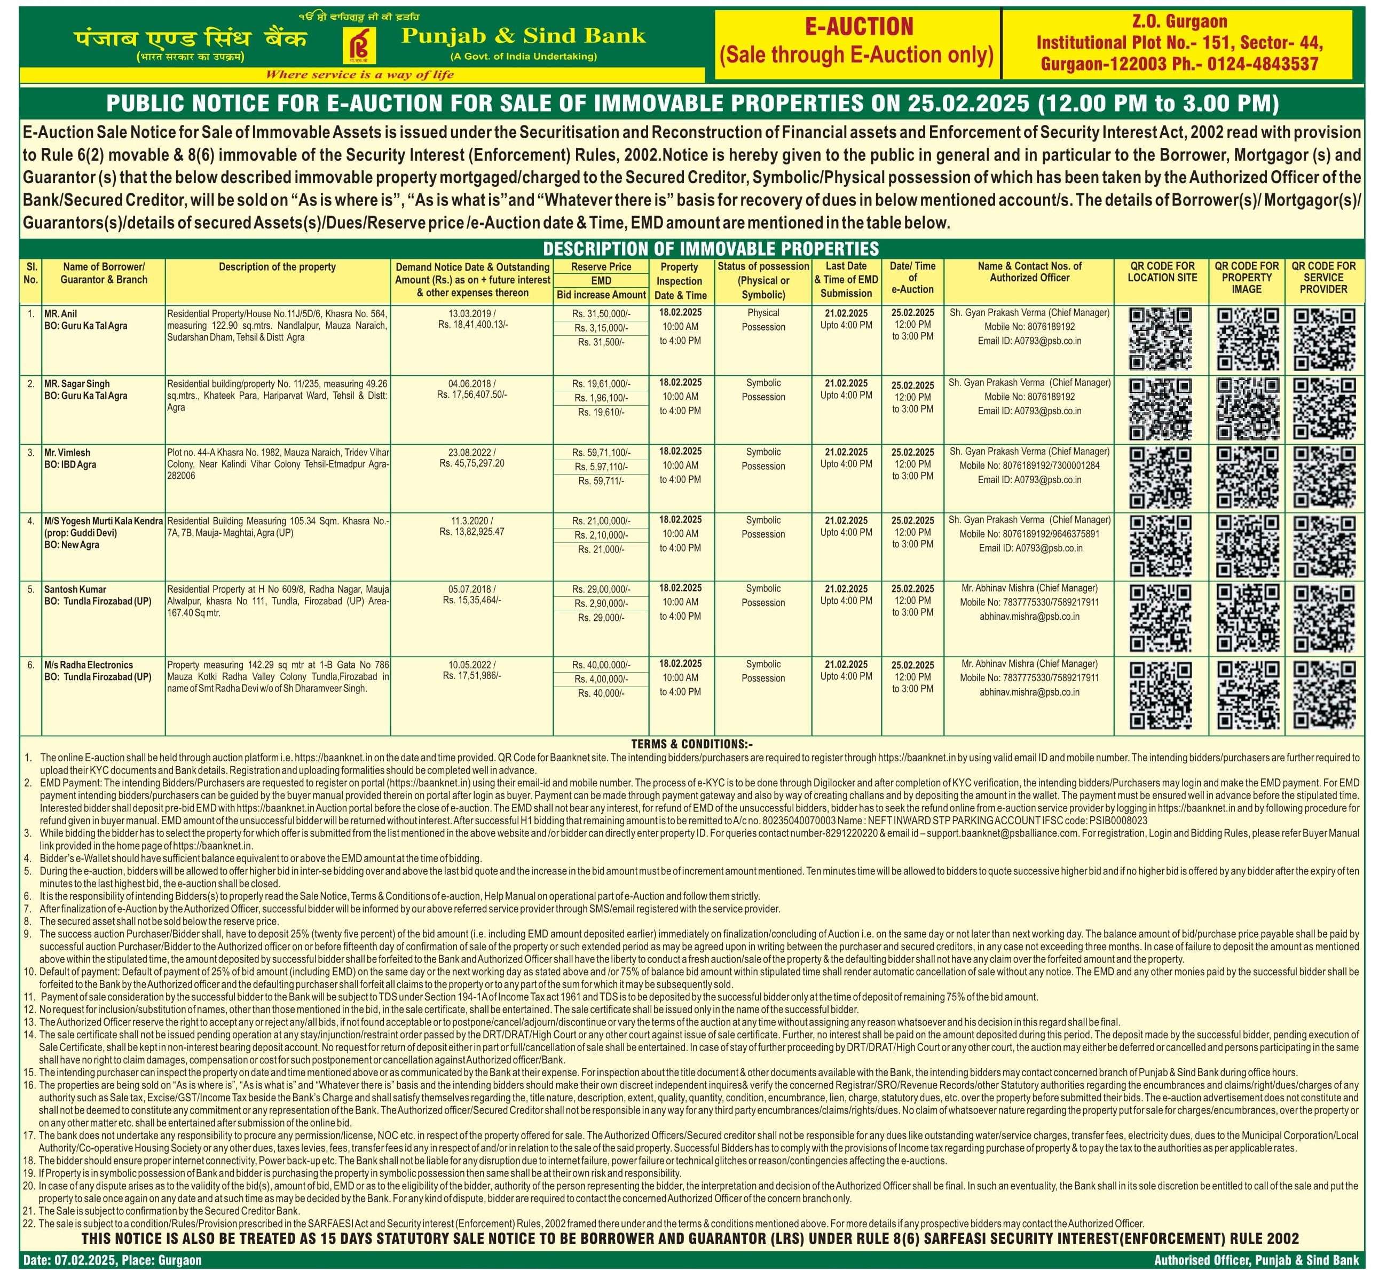Click borrower name 'M/s Radha Electronics'

(89, 665)
